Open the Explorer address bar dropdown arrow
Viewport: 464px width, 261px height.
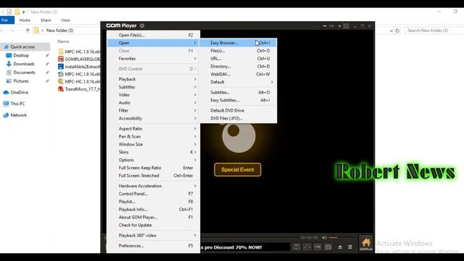[x=391, y=30]
